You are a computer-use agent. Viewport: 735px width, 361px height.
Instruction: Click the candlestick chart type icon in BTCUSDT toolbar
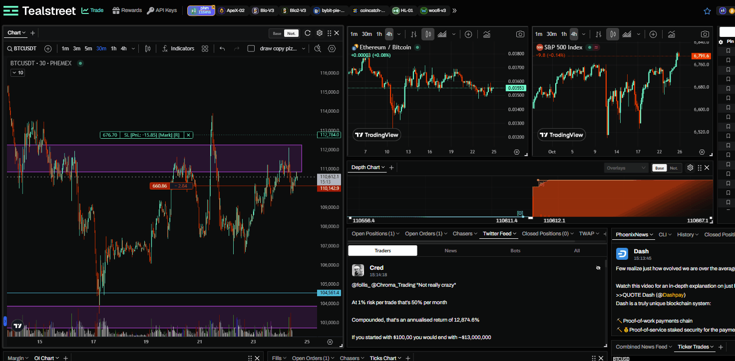click(147, 48)
